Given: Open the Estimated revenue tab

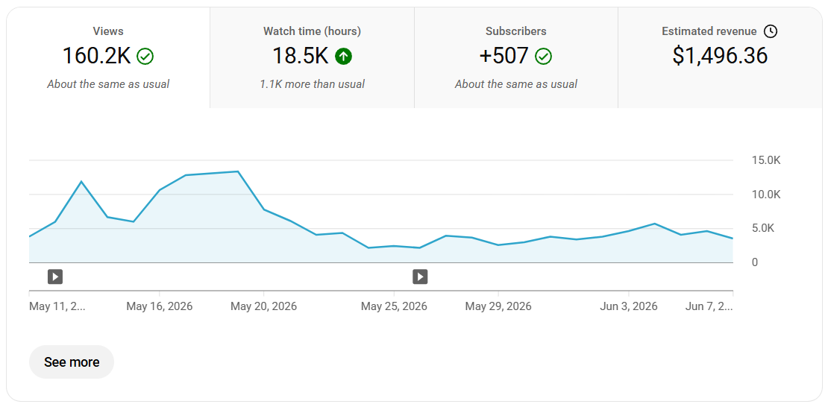Looking at the screenshot, I should pyautogui.click(x=720, y=57).
